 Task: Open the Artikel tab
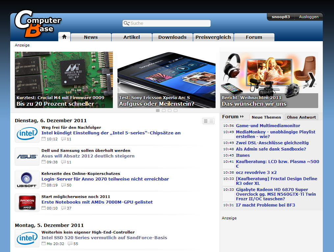click(x=132, y=37)
